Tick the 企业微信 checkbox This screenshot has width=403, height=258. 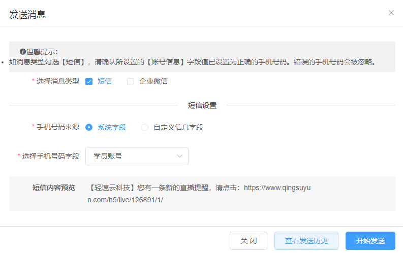[131, 81]
